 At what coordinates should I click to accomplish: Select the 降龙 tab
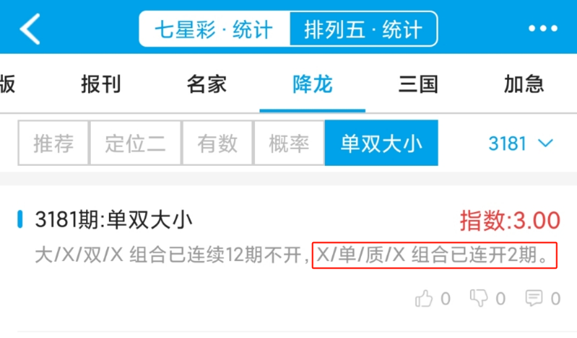(x=313, y=84)
